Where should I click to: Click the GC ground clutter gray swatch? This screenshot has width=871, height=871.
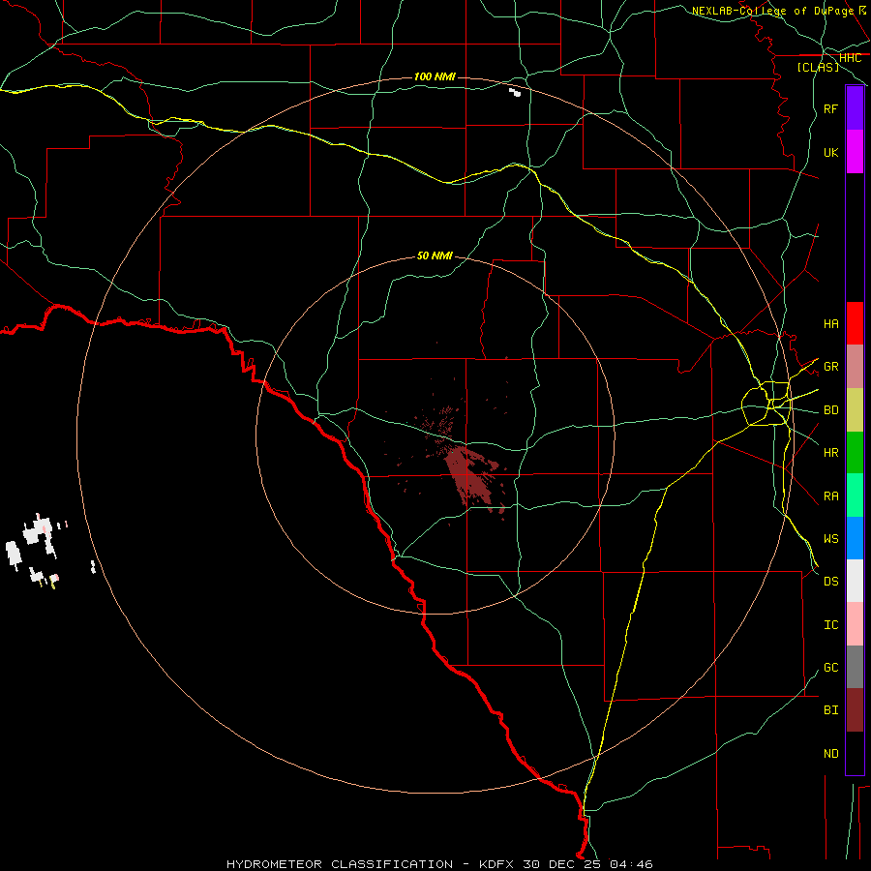coord(855,667)
